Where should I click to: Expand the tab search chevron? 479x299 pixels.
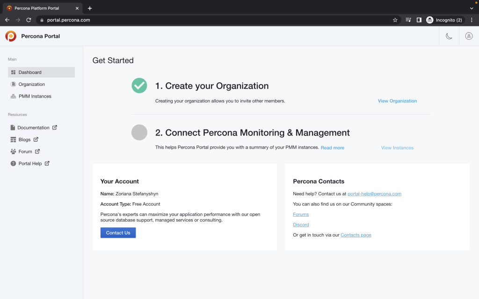pos(472,8)
